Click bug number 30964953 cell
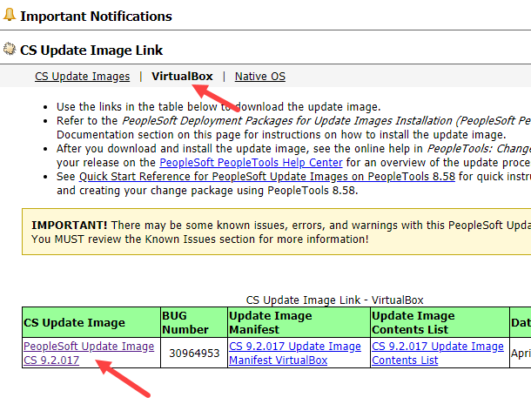 194,353
